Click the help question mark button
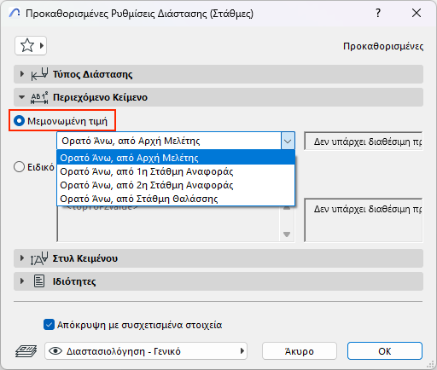The width and height of the screenshot is (437, 370). [378, 13]
